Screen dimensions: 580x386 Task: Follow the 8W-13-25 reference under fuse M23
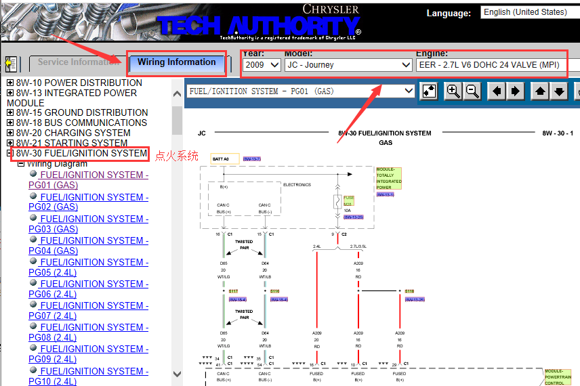coord(353,217)
